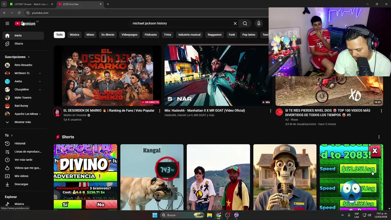Open Listas de reproducción in sidebar

click(x=23, y=152)
